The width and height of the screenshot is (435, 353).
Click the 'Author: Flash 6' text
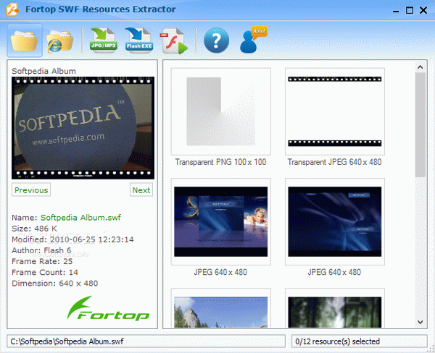41,250
